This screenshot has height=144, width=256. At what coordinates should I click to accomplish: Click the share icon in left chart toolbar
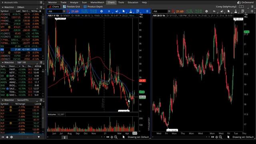(x=117, y=11)
